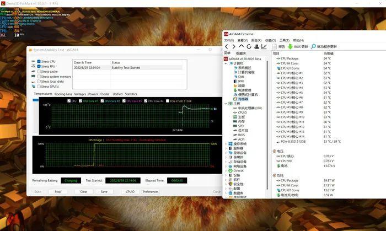
Task: Click the 当前值 column header
Action: click(x=329, y=53)
